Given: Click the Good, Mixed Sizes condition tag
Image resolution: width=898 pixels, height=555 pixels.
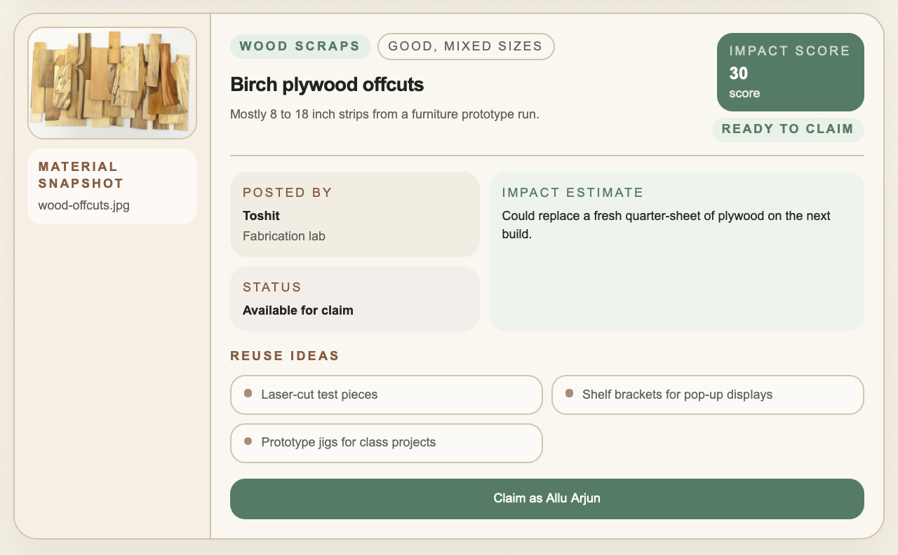Looking at the screenshot, I should click(465, 46).
